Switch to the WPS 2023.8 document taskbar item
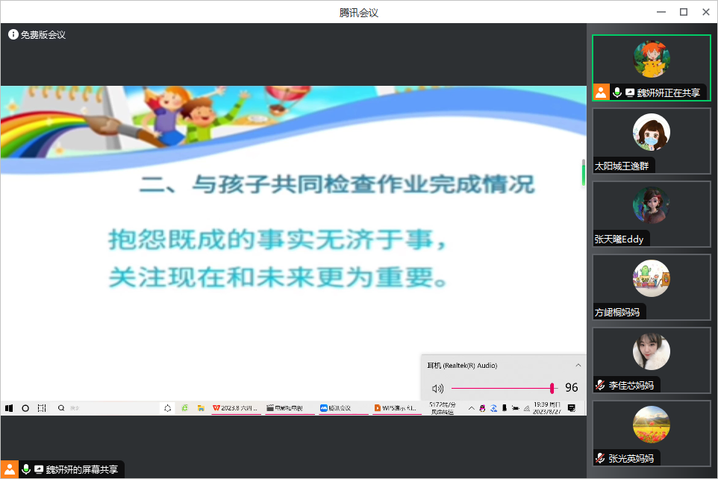 pyautogui.click(x=236, y=408)
